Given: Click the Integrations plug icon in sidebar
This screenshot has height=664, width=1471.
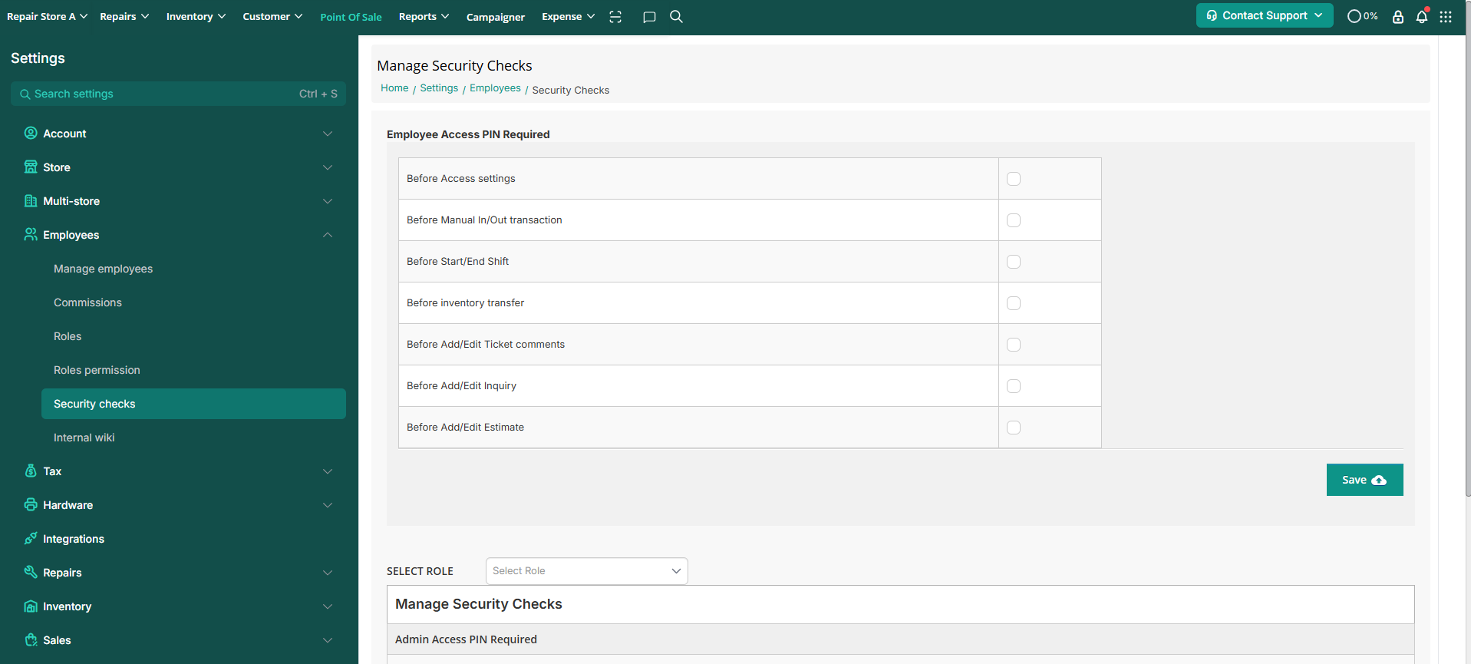Looking at the screenshot, I should pyautogui.click(x=31, y=538).
